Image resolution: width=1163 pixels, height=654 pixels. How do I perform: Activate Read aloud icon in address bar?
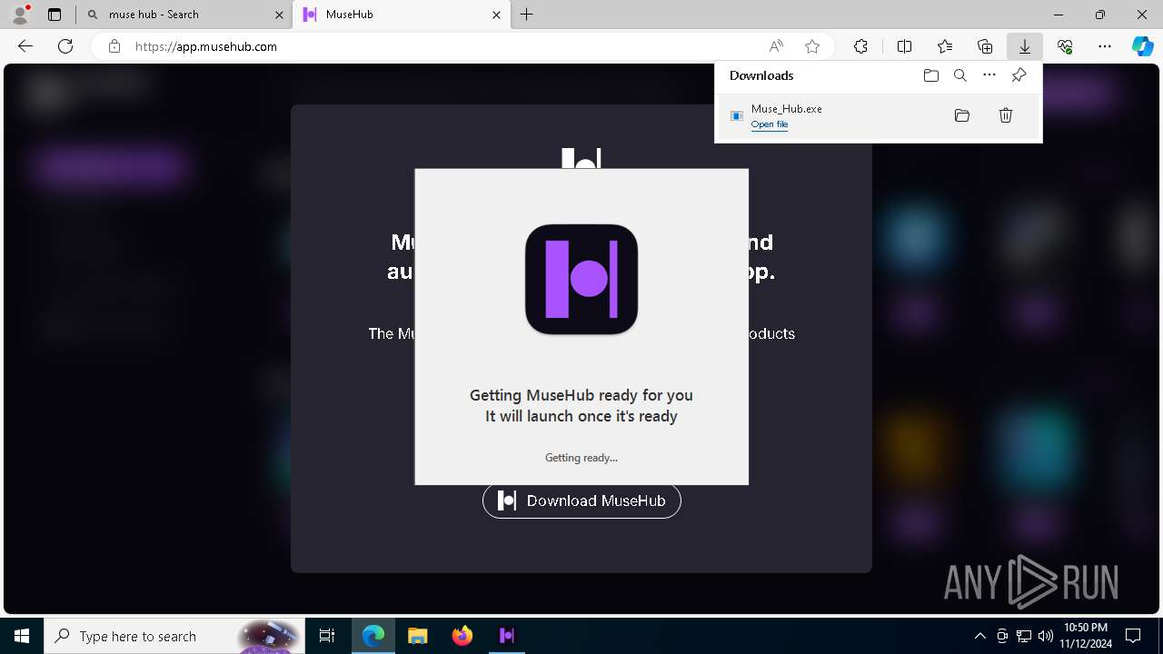coord(776,46)
